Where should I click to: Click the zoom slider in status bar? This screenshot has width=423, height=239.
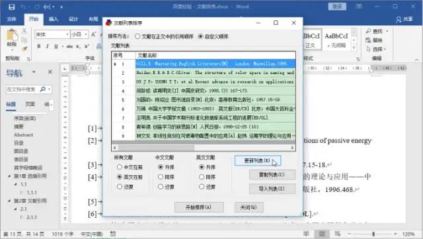[x=373, y=234]
